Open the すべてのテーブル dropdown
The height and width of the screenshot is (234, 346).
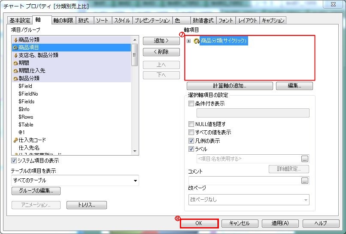point(135,181)
